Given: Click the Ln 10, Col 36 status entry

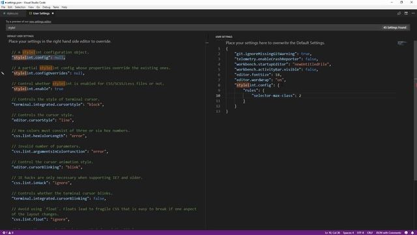Looking at the screenshot, I should (332, 232).
